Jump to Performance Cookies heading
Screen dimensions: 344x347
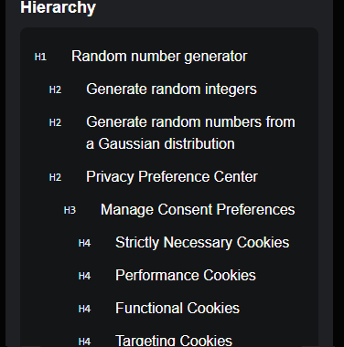186,276
